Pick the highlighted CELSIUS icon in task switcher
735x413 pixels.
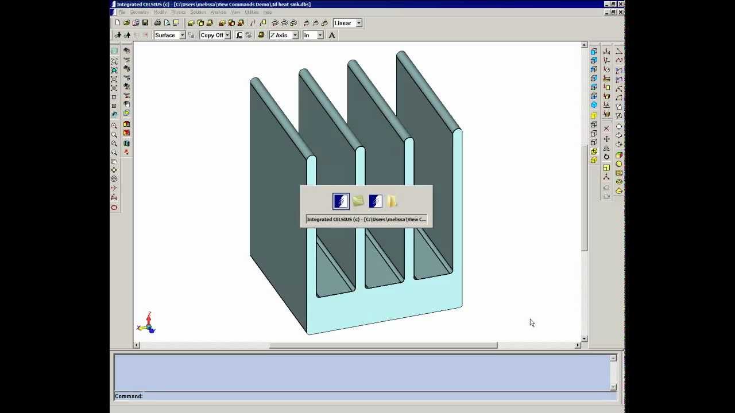click(x=341, y=201)
